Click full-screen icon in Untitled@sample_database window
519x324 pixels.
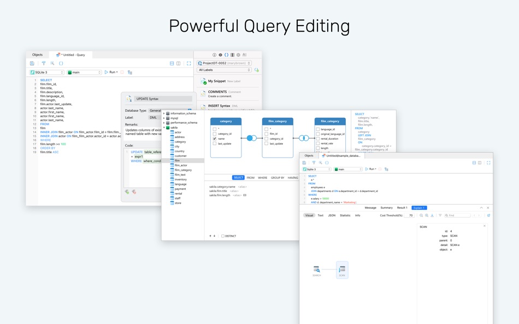488,163
